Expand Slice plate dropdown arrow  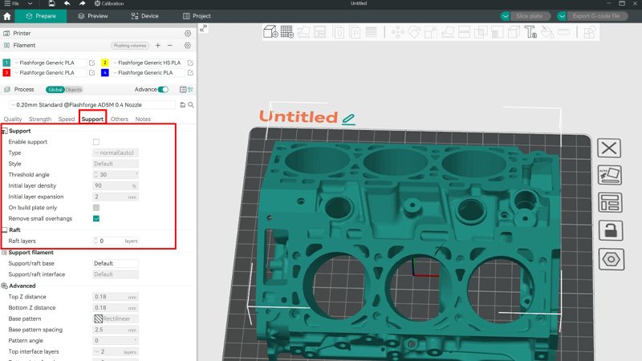pos(506,16)
